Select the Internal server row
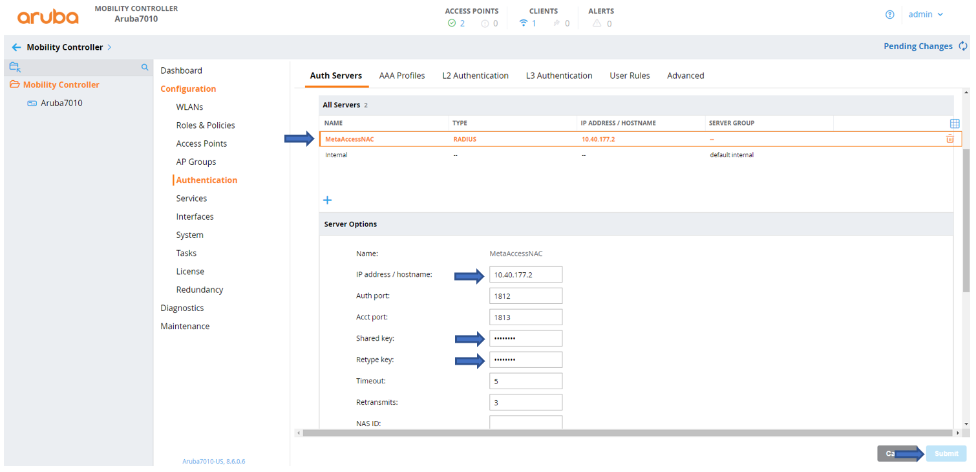Image resolution: width=976 pixels, height=472 pixels. (x=636, y=155)
